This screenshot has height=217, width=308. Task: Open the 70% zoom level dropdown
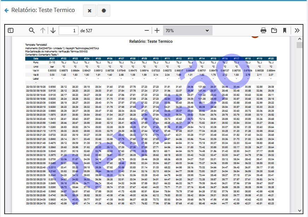(187, 30)
